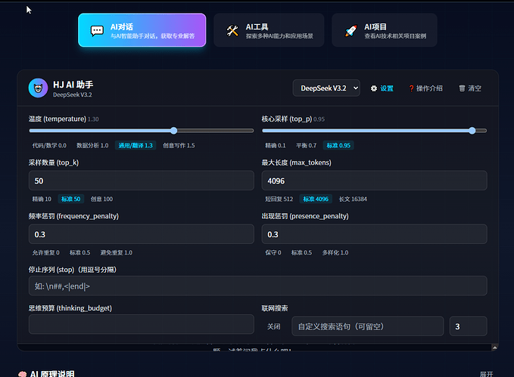Toggle the 联网搜索 关闭 switch

tap(273, 326)
